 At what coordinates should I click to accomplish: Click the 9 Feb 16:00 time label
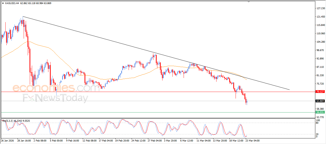(73, 140)
